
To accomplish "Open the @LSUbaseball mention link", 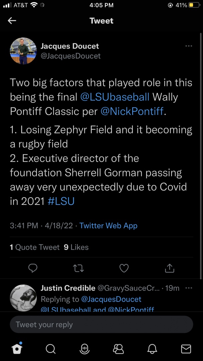I will click(115, 97).
